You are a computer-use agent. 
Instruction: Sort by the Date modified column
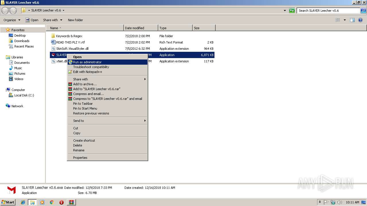click(x=141, y=28)
